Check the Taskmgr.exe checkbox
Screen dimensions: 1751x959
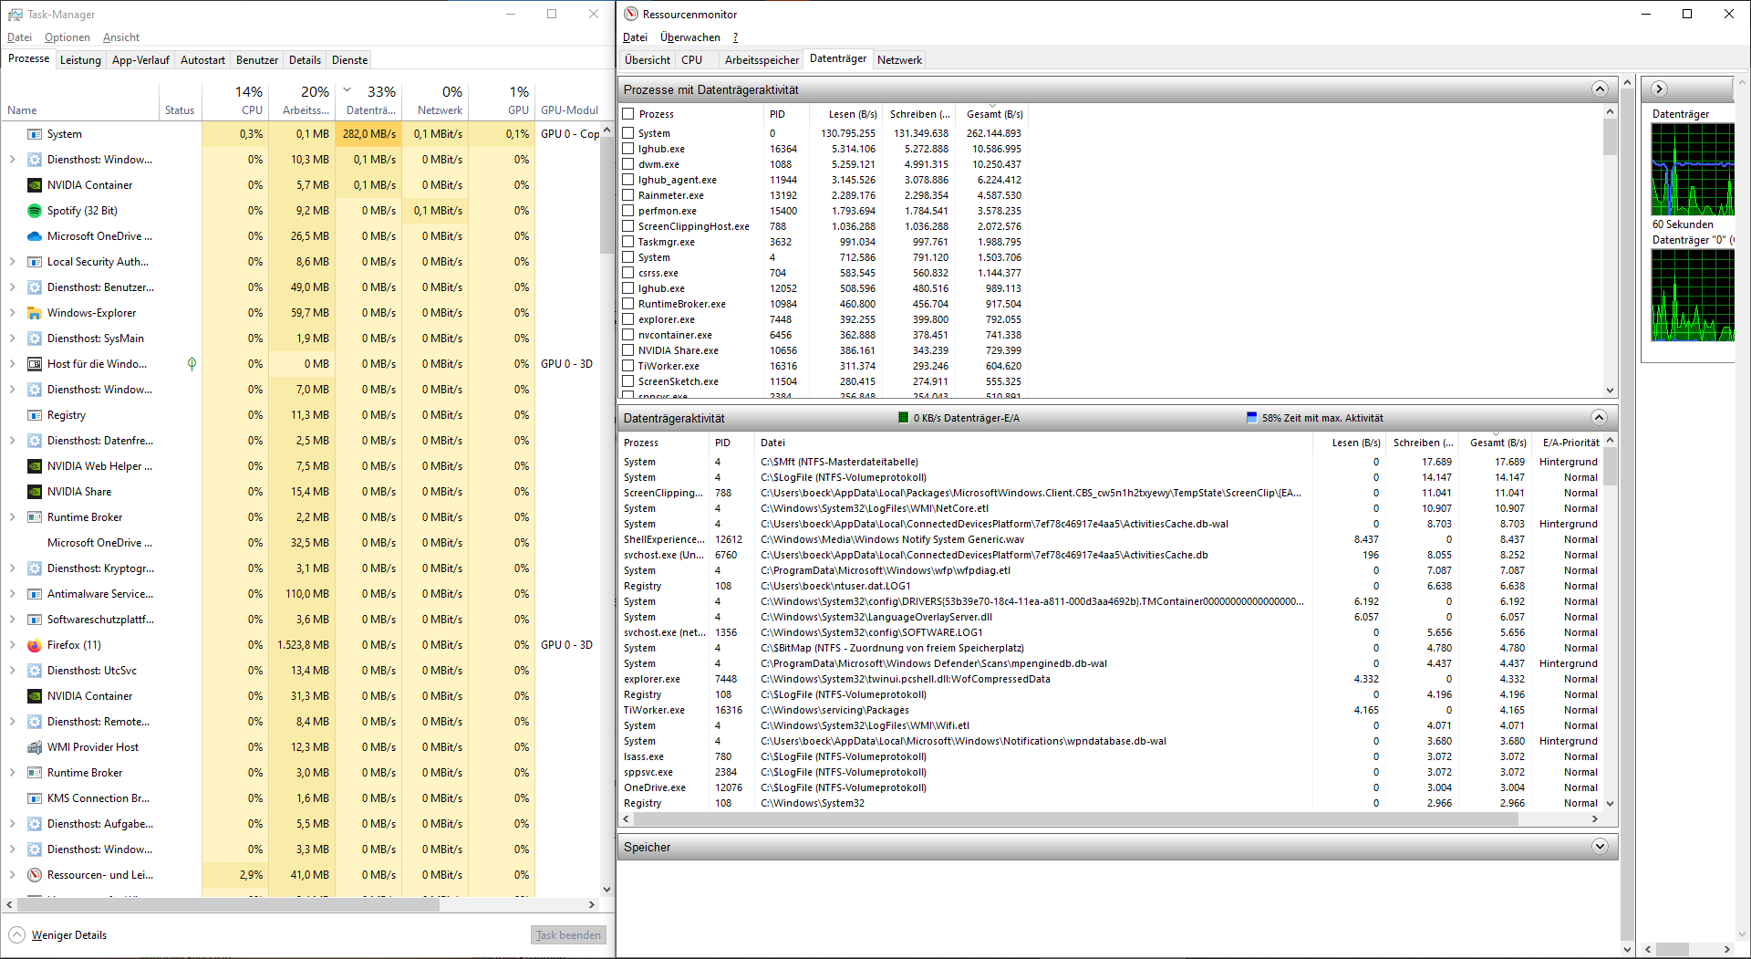click(628, 242)
